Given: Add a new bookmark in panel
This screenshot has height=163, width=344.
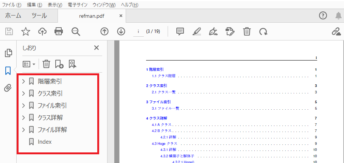Looking at the screenshot, I should (59, 64).
